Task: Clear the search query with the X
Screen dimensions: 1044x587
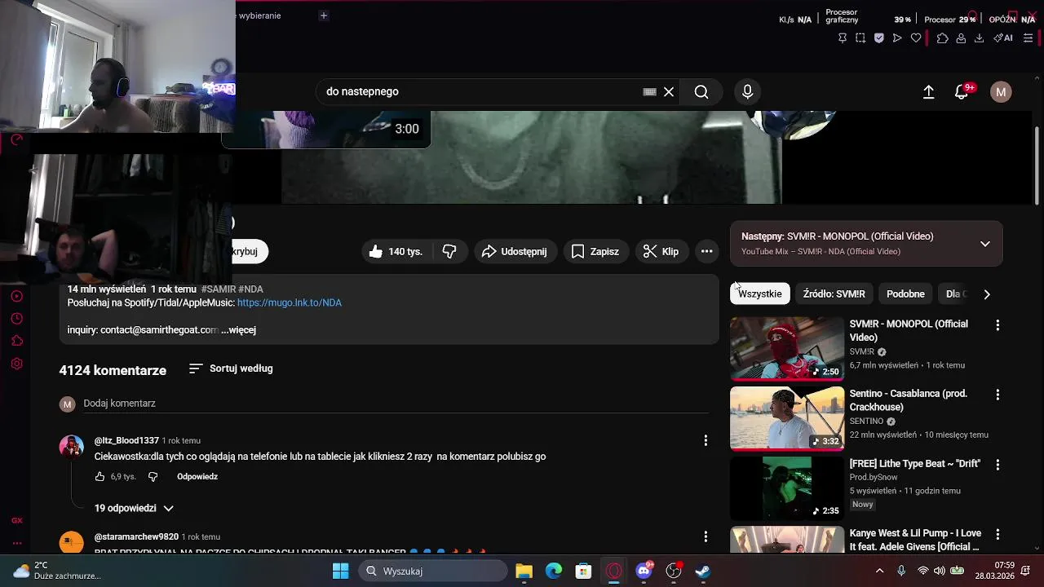Action: (669, 91)
